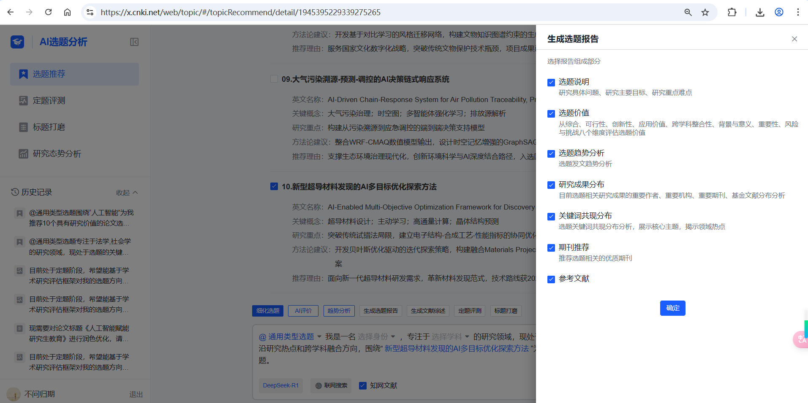Toggle the 参考文献 checkbox
Image resolution: width=808 pixels, height=403 pixels.
551,279
